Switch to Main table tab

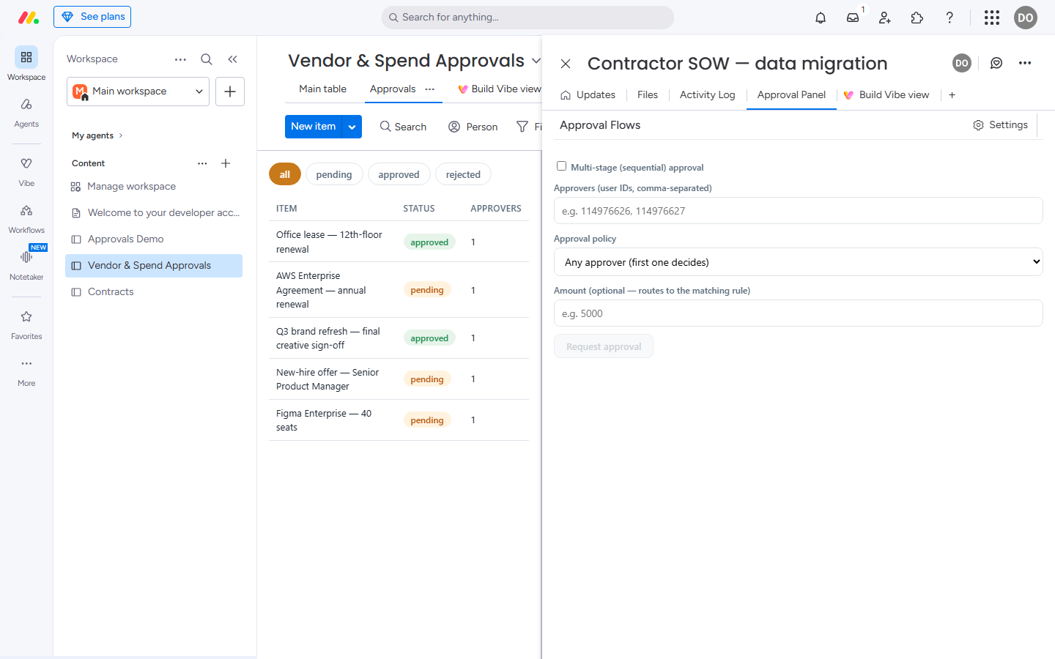(x=322, y=89)
